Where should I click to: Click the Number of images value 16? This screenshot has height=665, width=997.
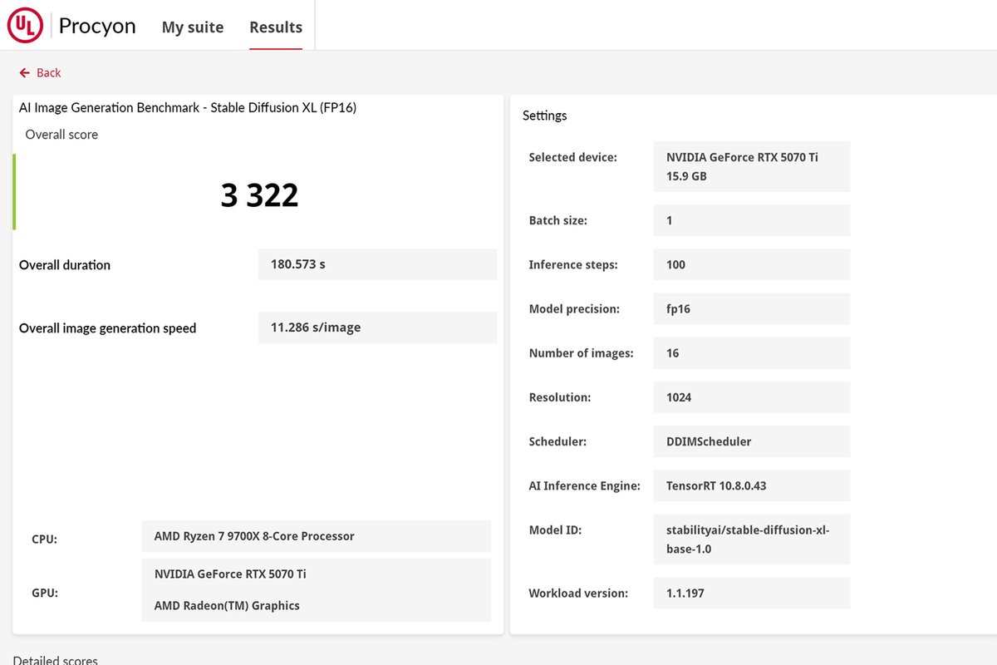click(752, 352)
